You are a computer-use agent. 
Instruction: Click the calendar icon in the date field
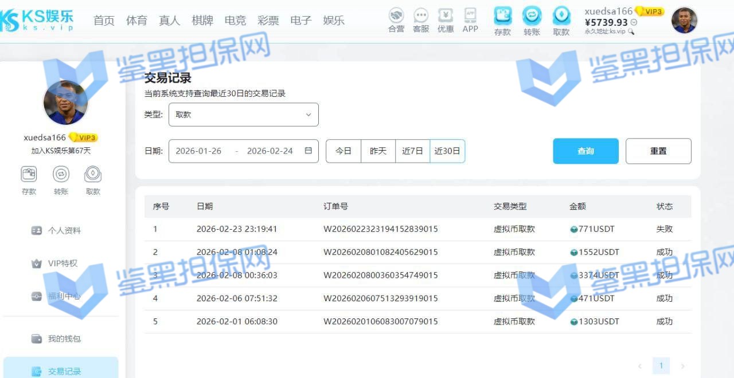tap(309, 151)
